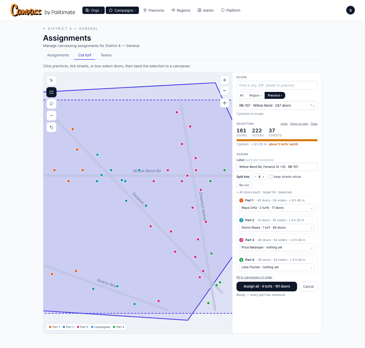The width and height of the screenshot is (365, 348).
Task: Open Maya Ortiz canvasser dropdown
Action: click(x=277, y=208)
